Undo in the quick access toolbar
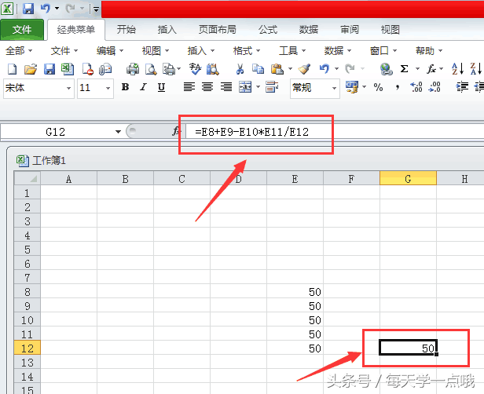 point(45,9)
